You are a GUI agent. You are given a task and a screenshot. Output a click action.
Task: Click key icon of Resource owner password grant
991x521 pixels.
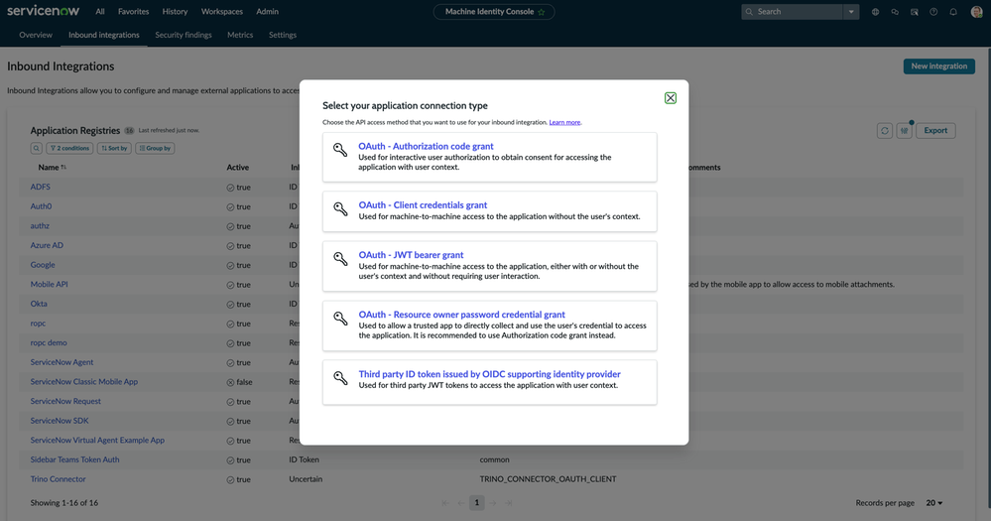click(340, 318)
